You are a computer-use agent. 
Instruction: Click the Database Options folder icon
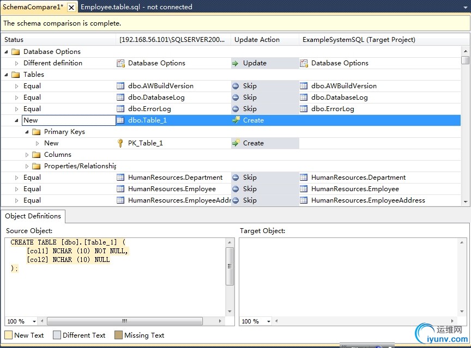click(16, 52)
